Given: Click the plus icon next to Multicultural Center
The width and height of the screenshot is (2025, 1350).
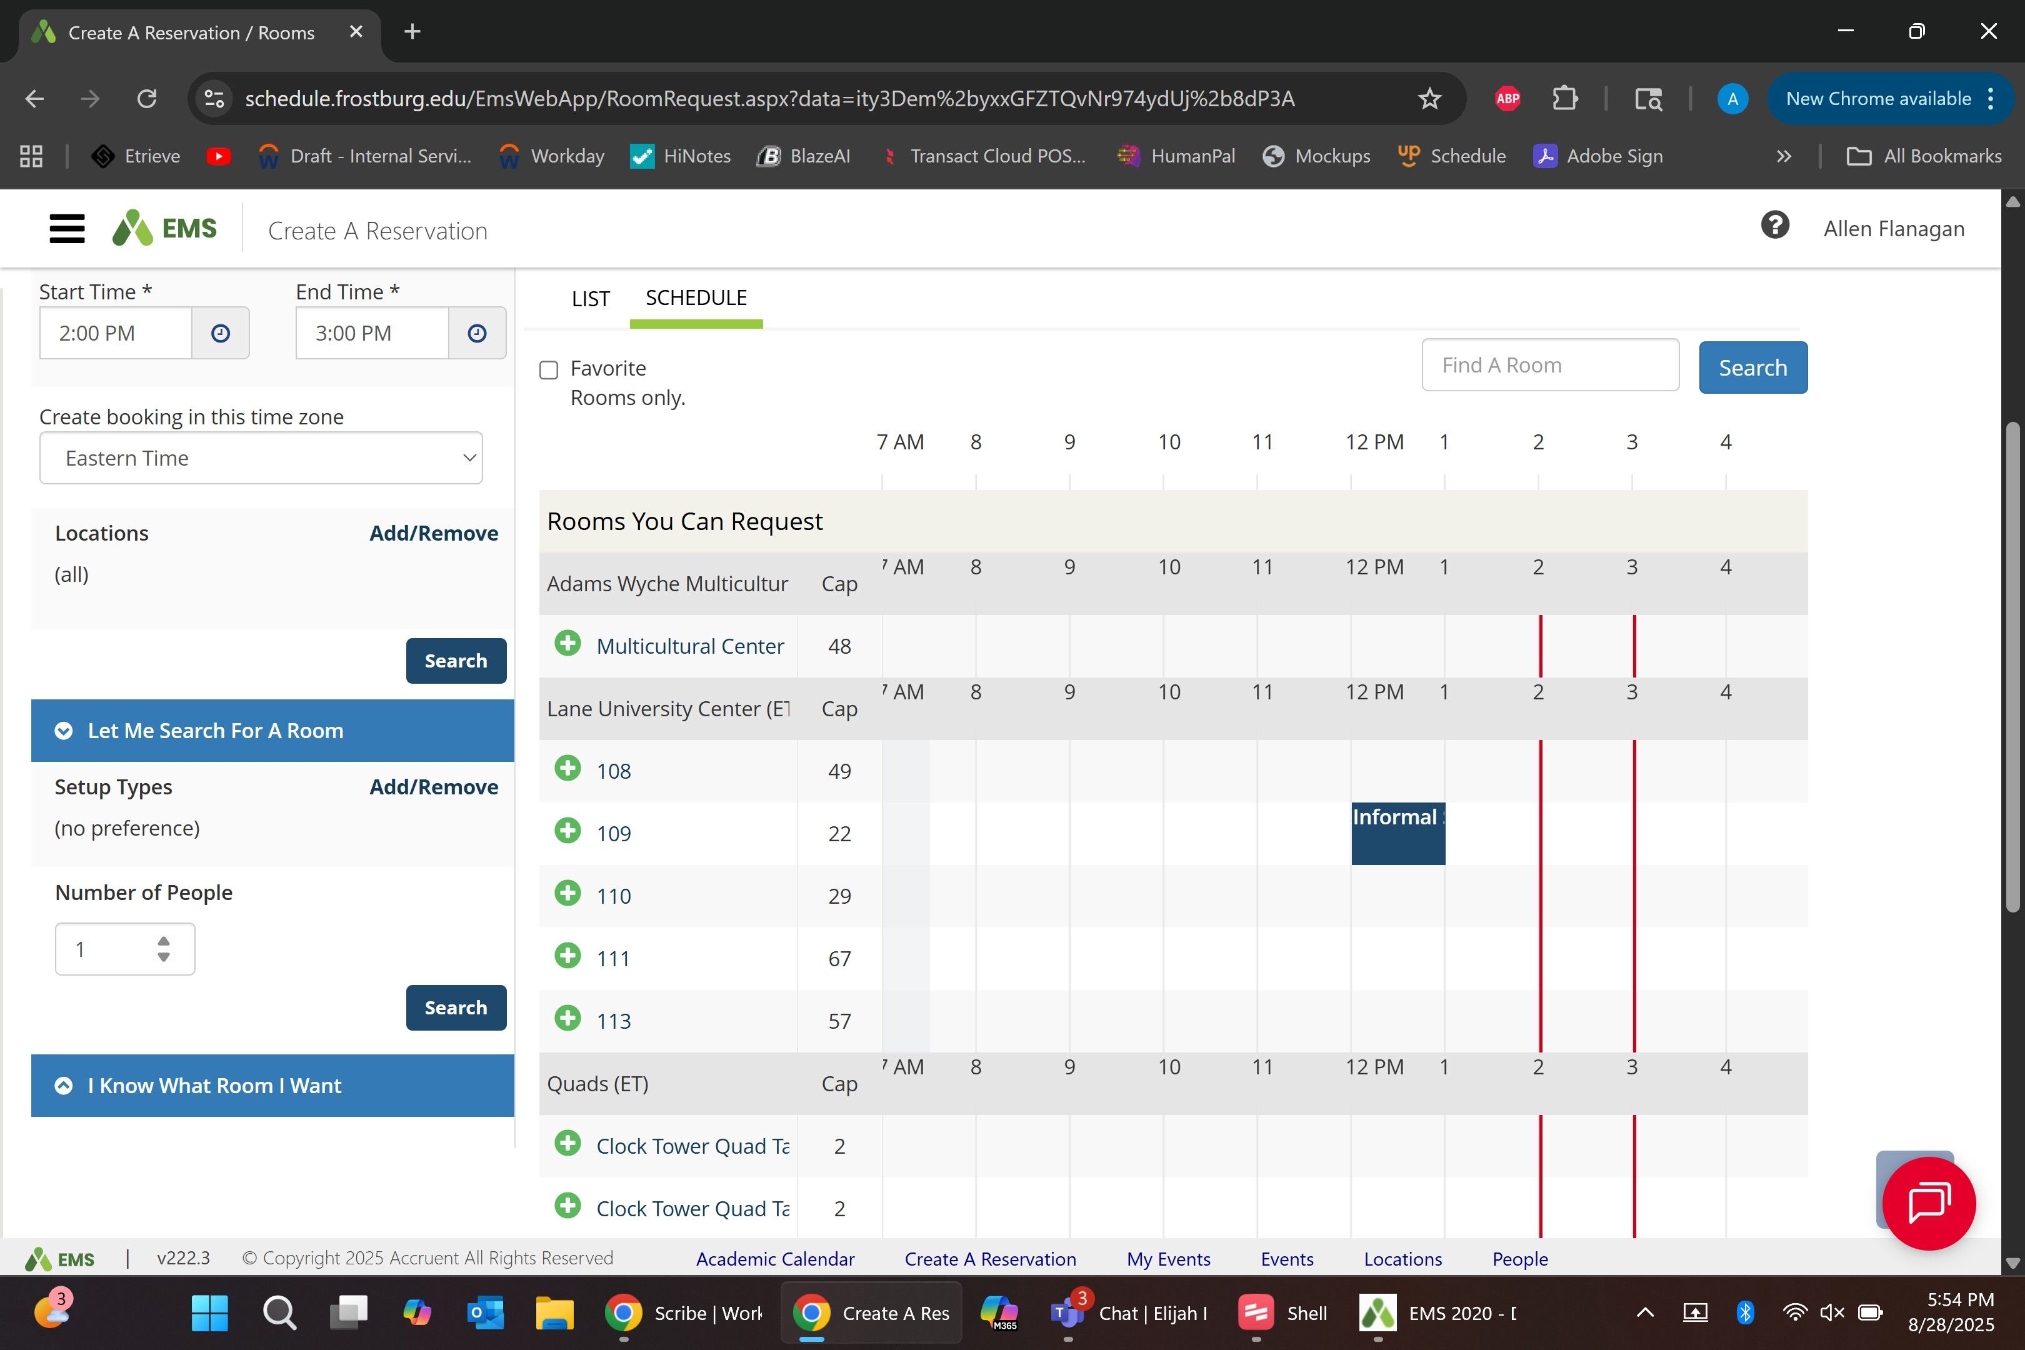Looking at the screenshot, I should 567,643.
